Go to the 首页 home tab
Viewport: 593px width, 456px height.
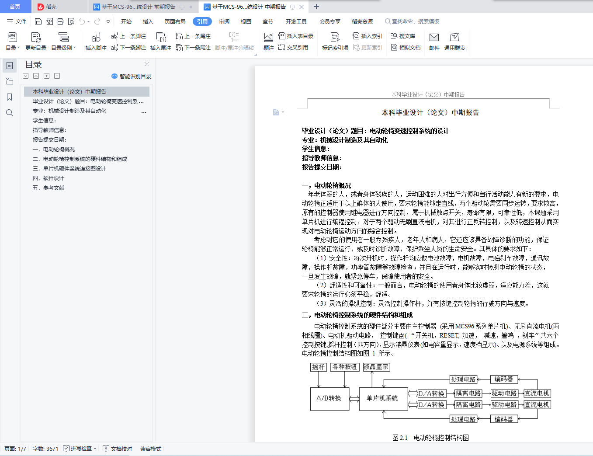[x=15, y=7]
